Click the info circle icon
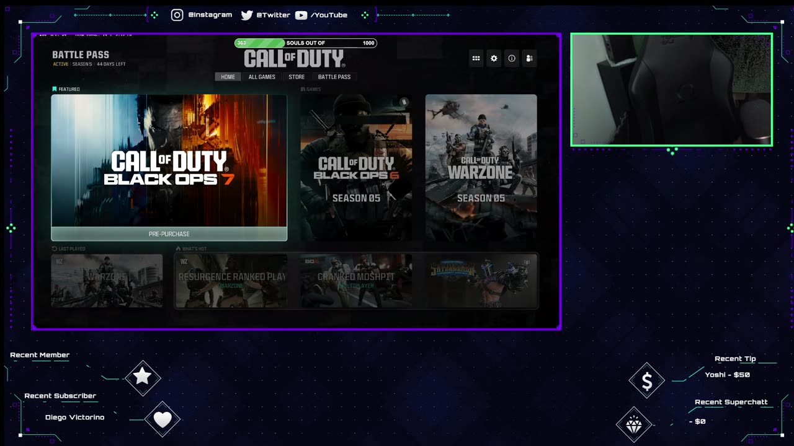794x446 pixels. coord(512,58)
